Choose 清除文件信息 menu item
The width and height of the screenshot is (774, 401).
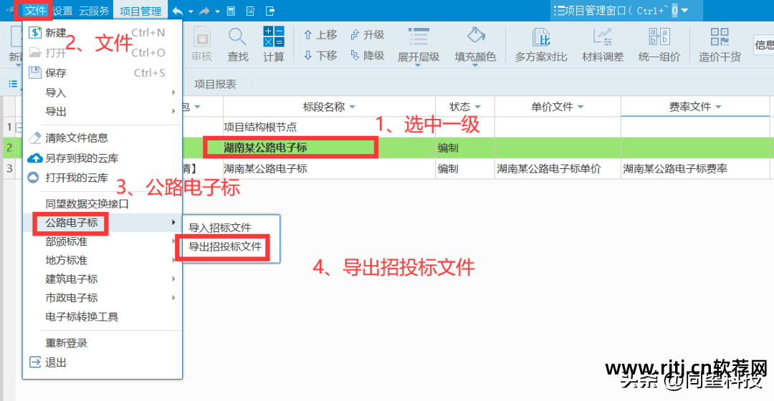point(102,138)
